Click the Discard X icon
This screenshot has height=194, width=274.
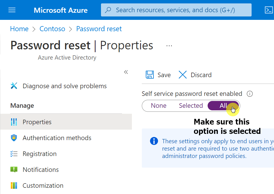[183, 75]
